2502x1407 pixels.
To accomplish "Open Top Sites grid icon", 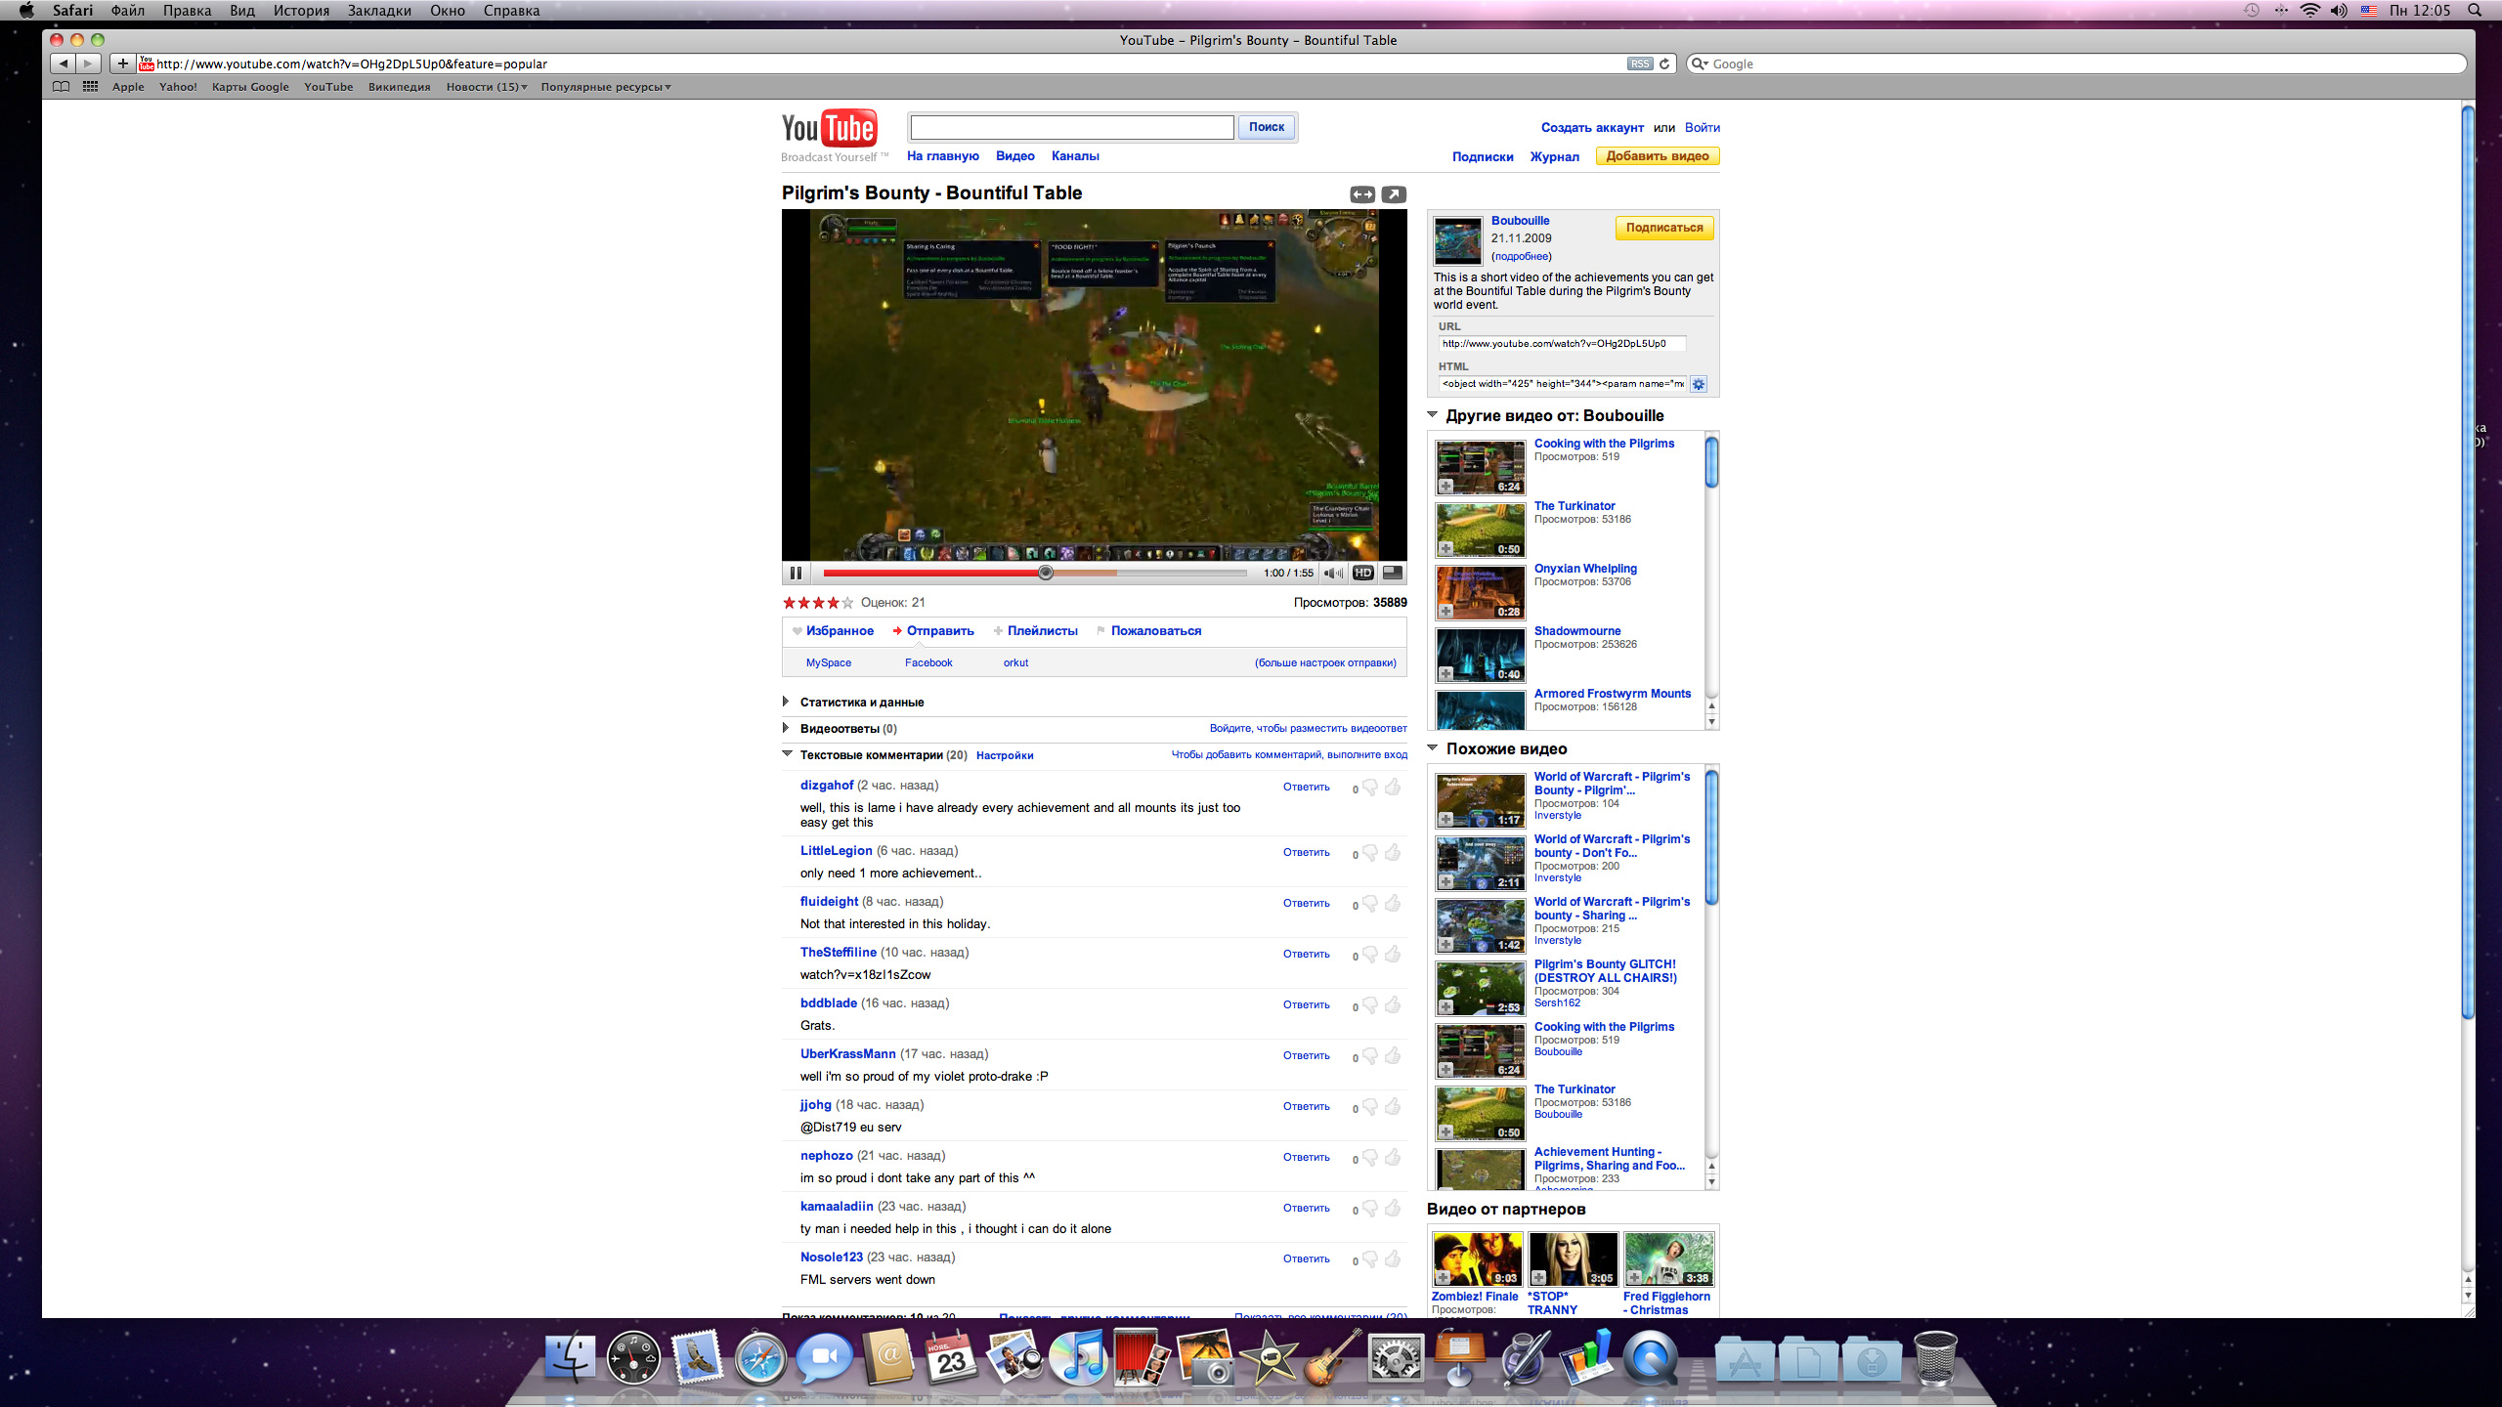I will [x=91, y=87].
